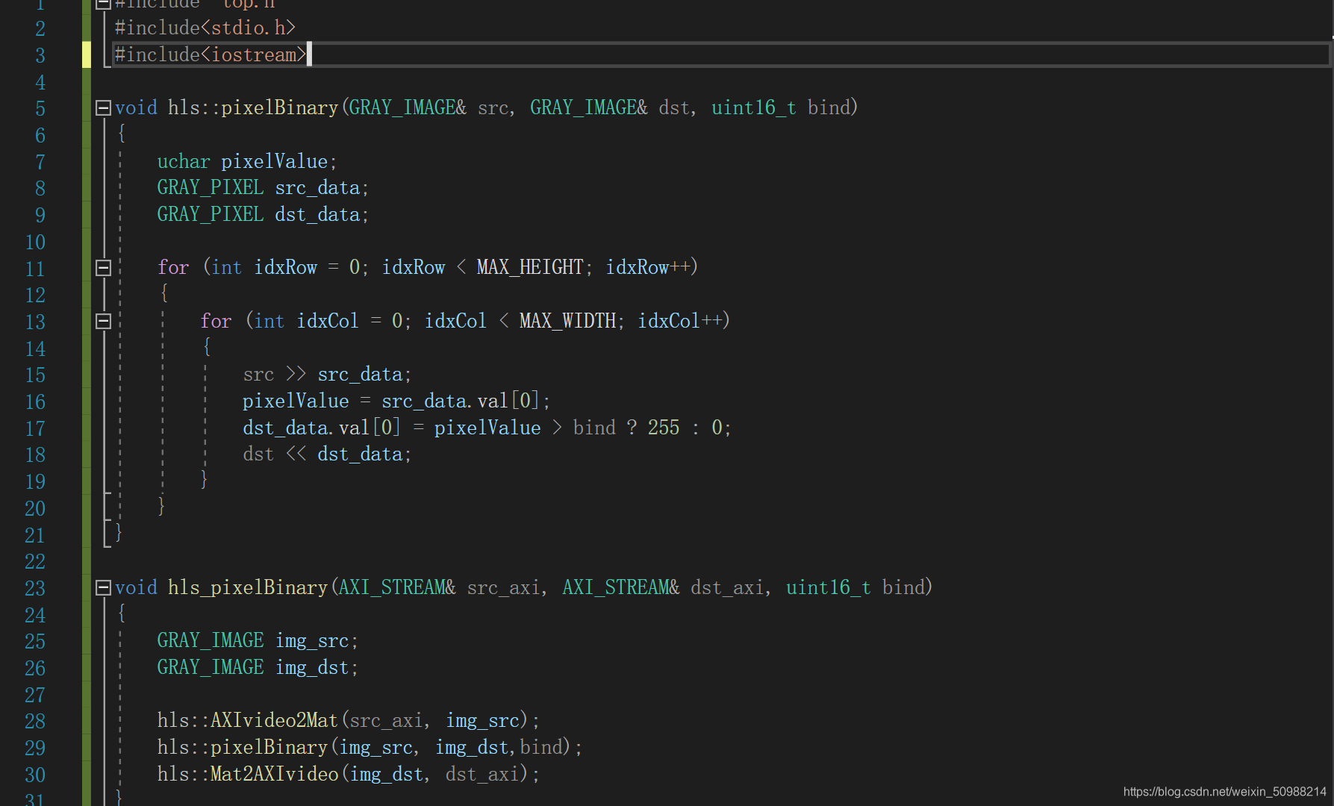Viewport: 1334px width, 806px height.
Task: Click the yellow modified-line marker beside line 3
Action: (x=87, y=54)
